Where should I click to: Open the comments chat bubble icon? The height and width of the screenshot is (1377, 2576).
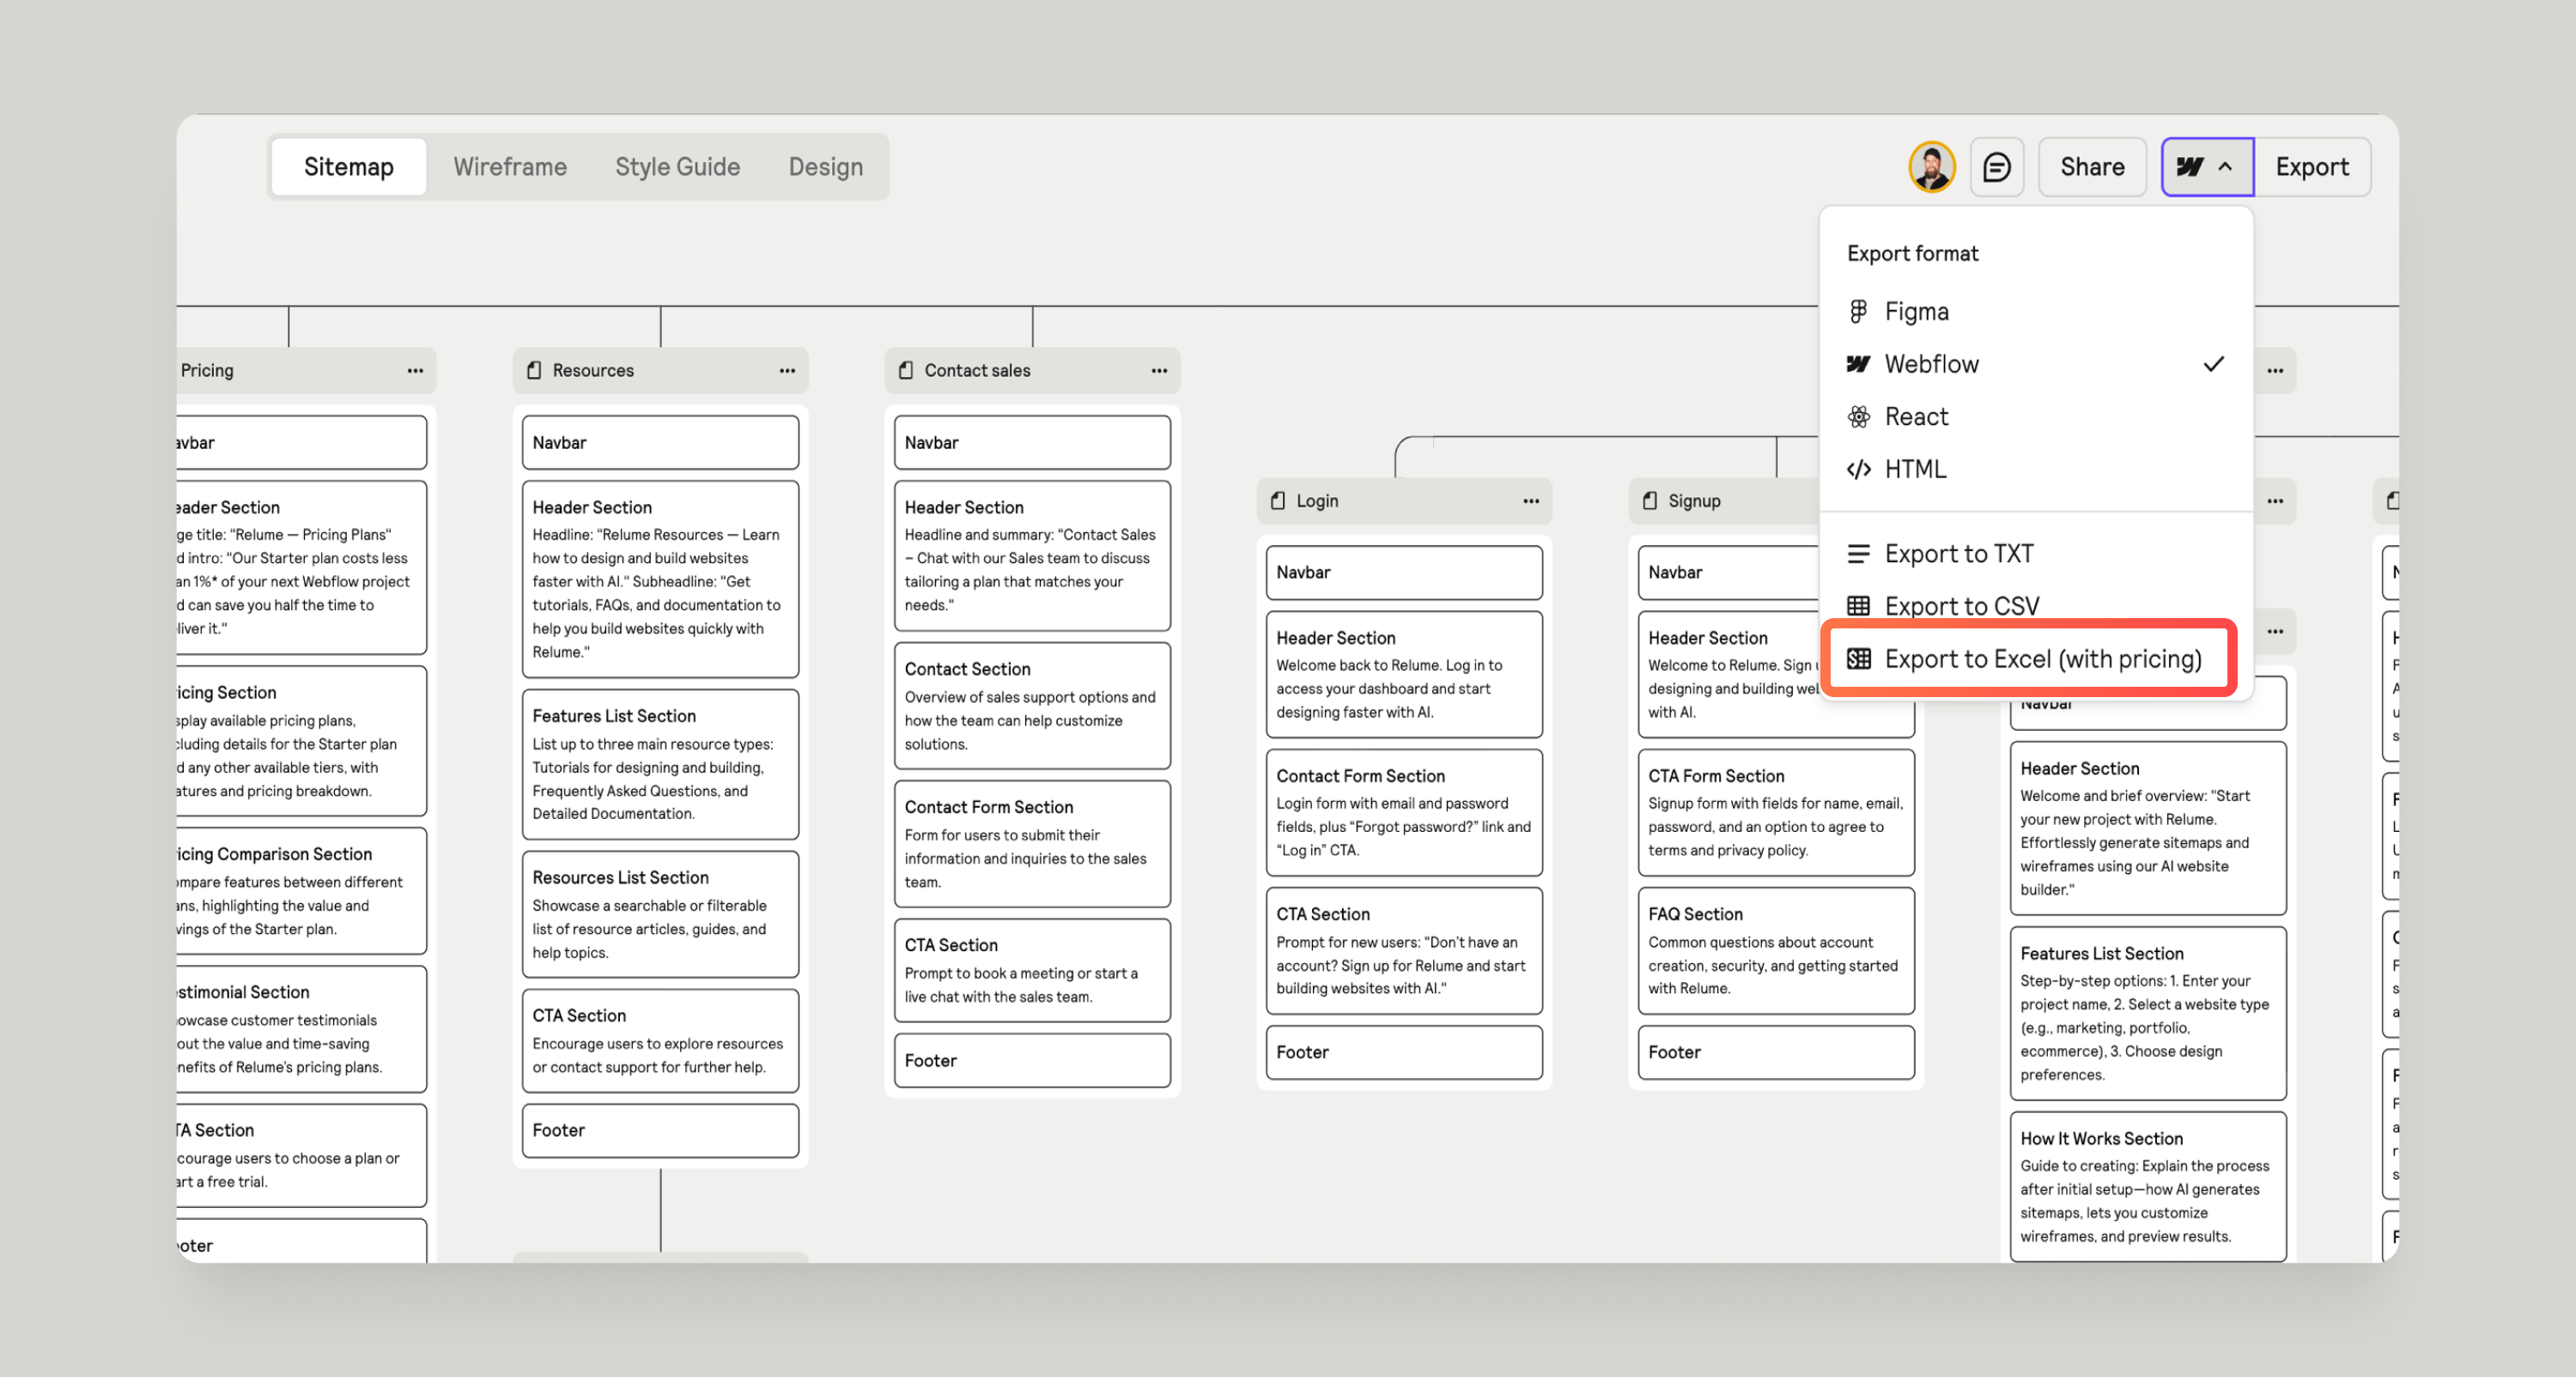(1996, 167)
